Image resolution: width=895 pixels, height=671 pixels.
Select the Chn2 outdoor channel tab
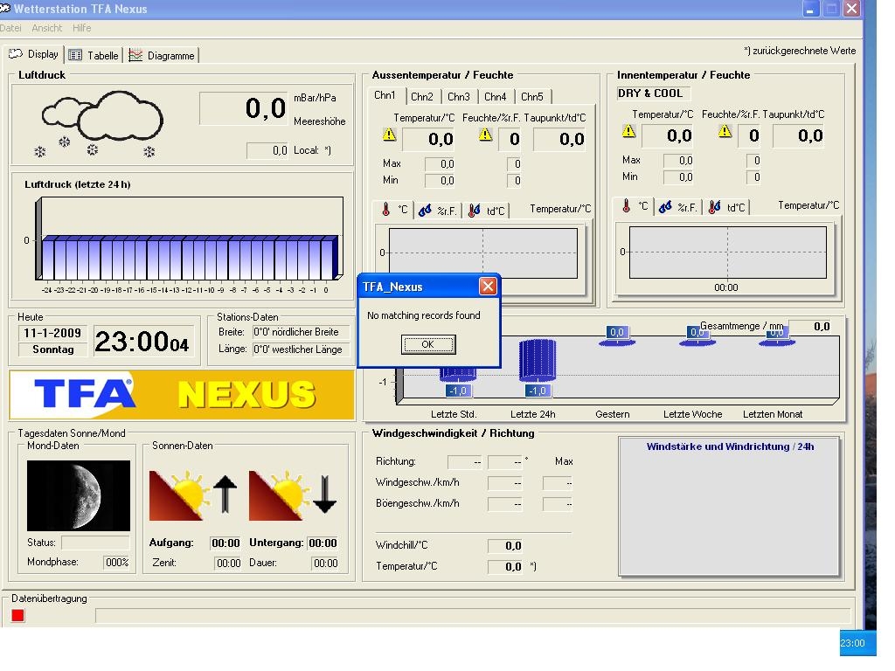(421, 97)
